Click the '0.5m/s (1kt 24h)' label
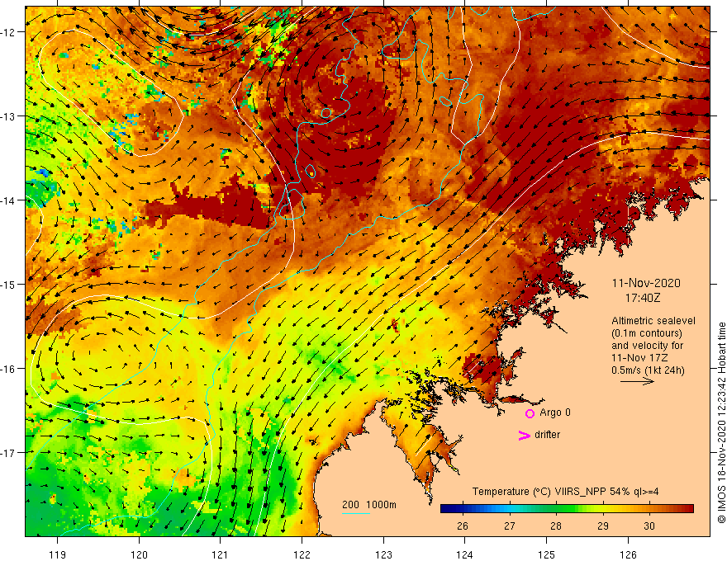This screenshot has width=727, height=561. 648,370
